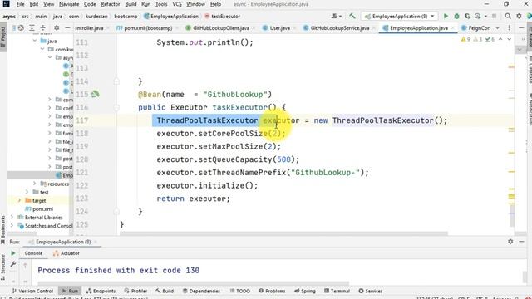Click the taskExecutor breadcrumb
Image resolution: width=532 pixels, height=299 pixels.
tap(222, 17)
